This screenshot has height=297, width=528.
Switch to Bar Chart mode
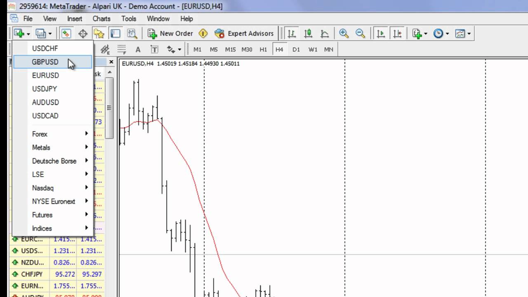click(292, 33)
